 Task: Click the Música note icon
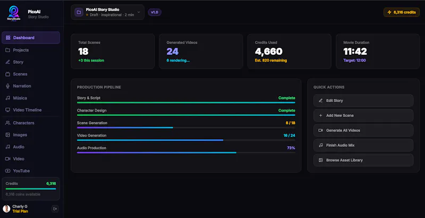(x=8, y=98)
